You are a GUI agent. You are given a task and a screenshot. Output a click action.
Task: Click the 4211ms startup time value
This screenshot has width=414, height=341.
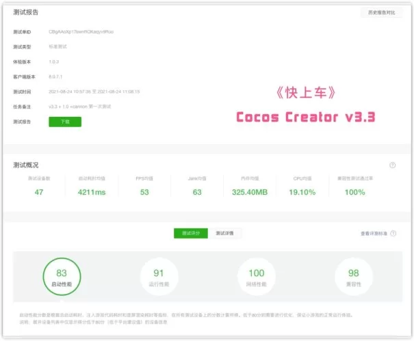[92, 192]
